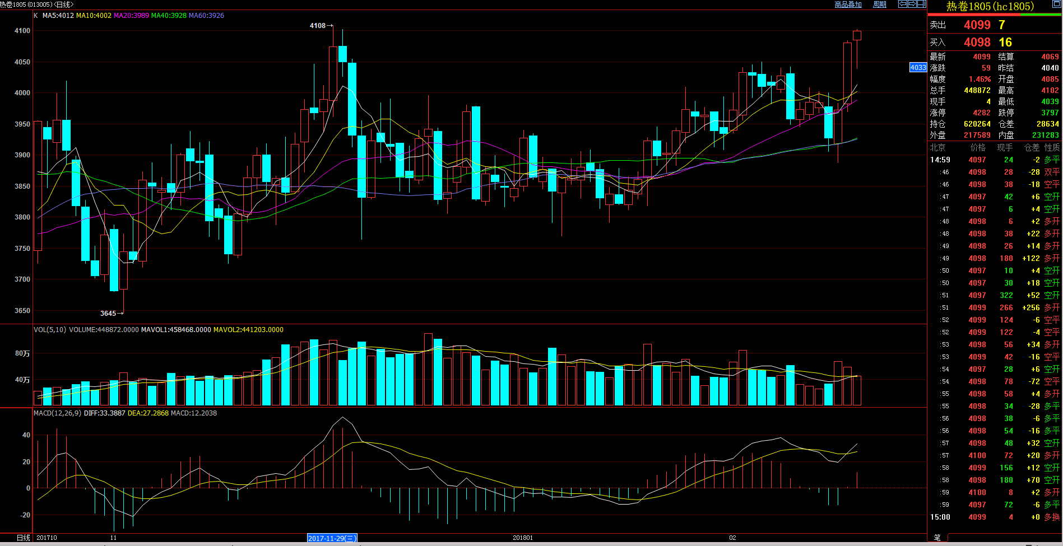This screenshot has height=546, width=1063.
Task: Select the MA60:3926 indicator label
Action: pos(206,16)
